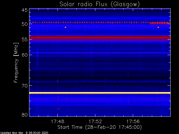The height and width of the screenshot is (134, 179).
Task: Click the 'Solar radio Flux (Glasgow)' title
Action: pos(100,4)
